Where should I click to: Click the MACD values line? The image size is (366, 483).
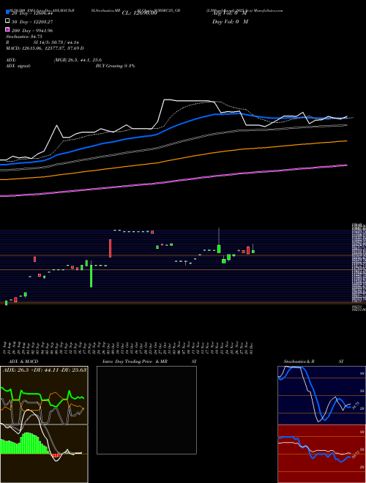pyautogui.click(x=45, y=48)
